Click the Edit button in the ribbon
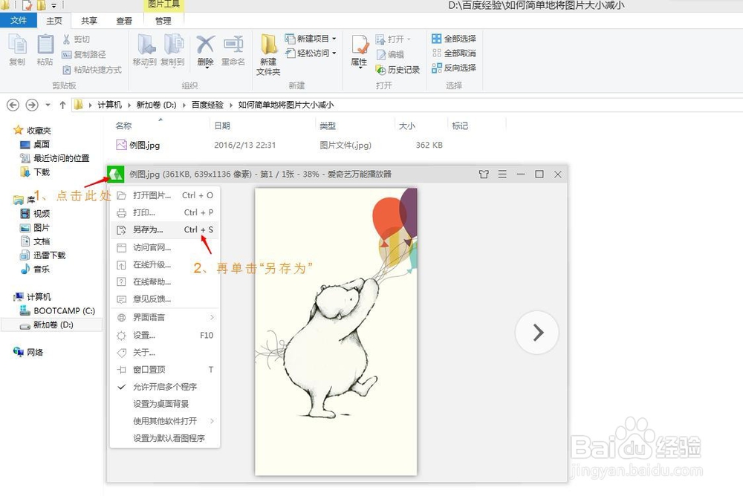This screenshot has height=496, width=743. click(x=390, y=54)
